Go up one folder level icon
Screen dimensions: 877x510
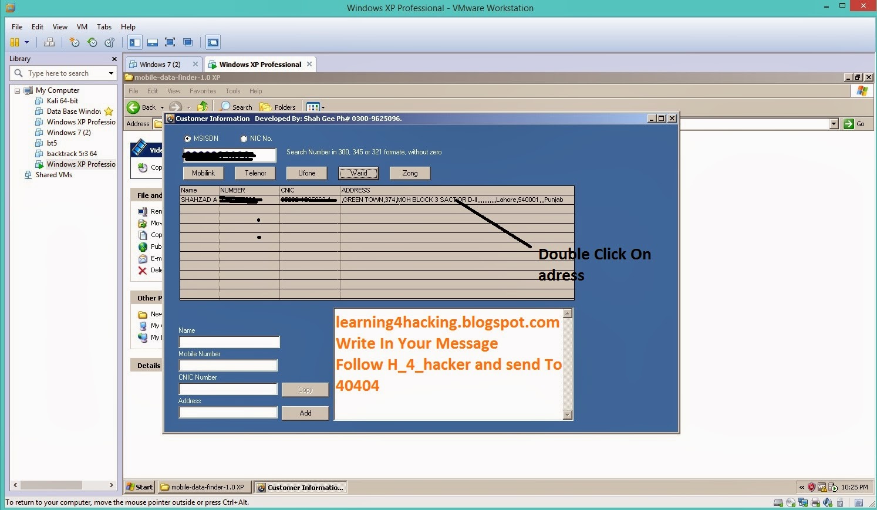coord(203,106)
